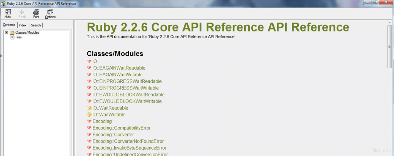Click the help icon in title bar
394x156 pixels.
tap(3, 3)
